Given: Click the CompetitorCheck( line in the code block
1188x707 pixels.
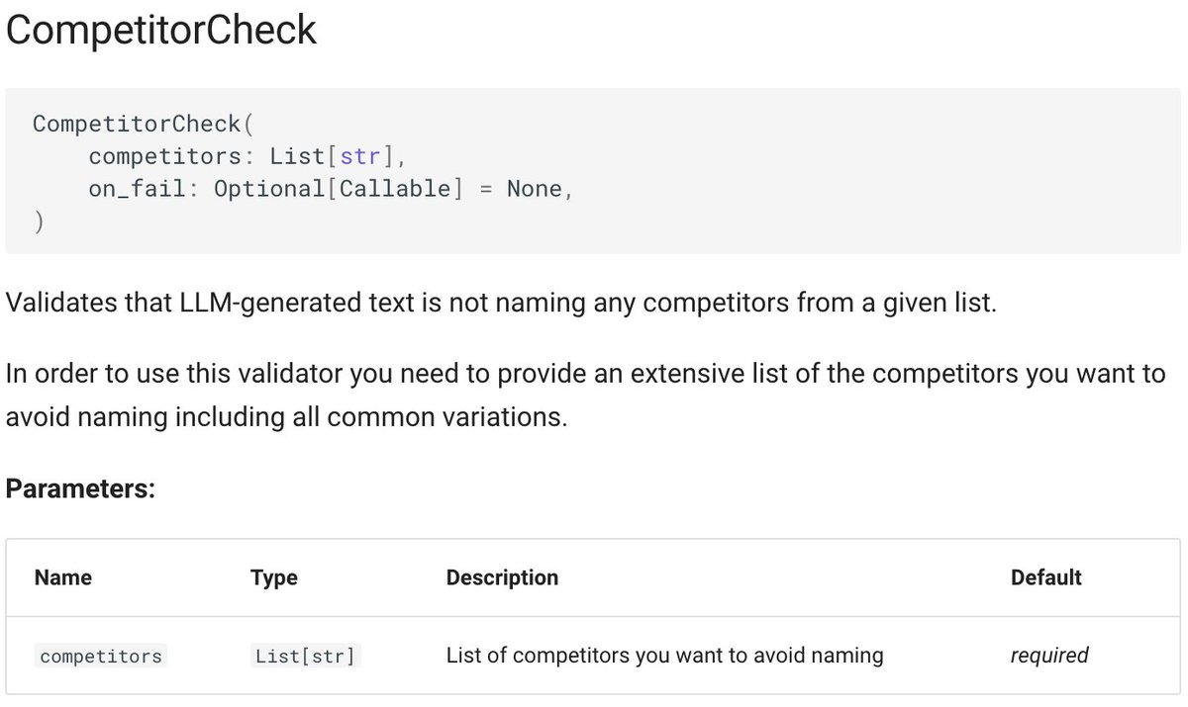Looking at the screenshot, I should (x=144, y=124).
